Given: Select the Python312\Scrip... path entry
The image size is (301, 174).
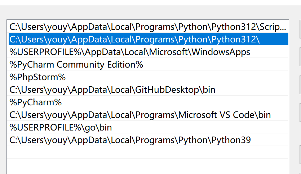Looking at the screenshot, I should (x=148, y=27).
